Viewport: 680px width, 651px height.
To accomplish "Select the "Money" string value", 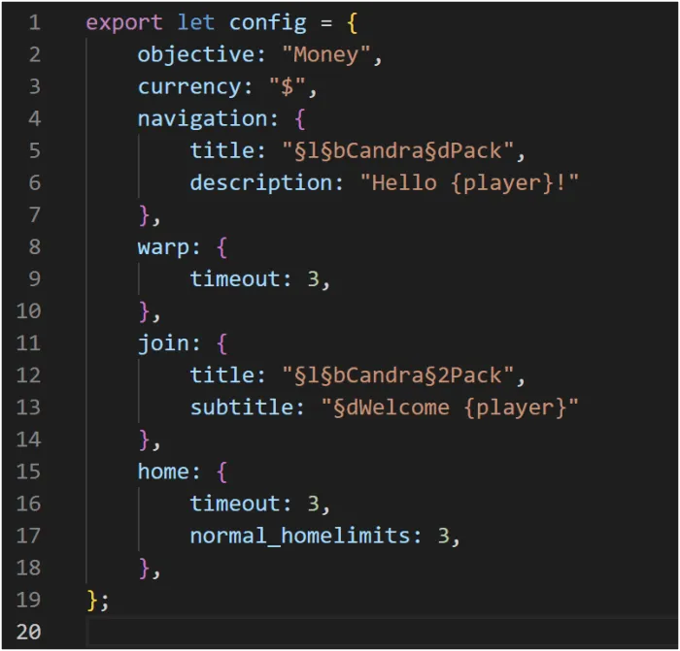I will point(326,54).
